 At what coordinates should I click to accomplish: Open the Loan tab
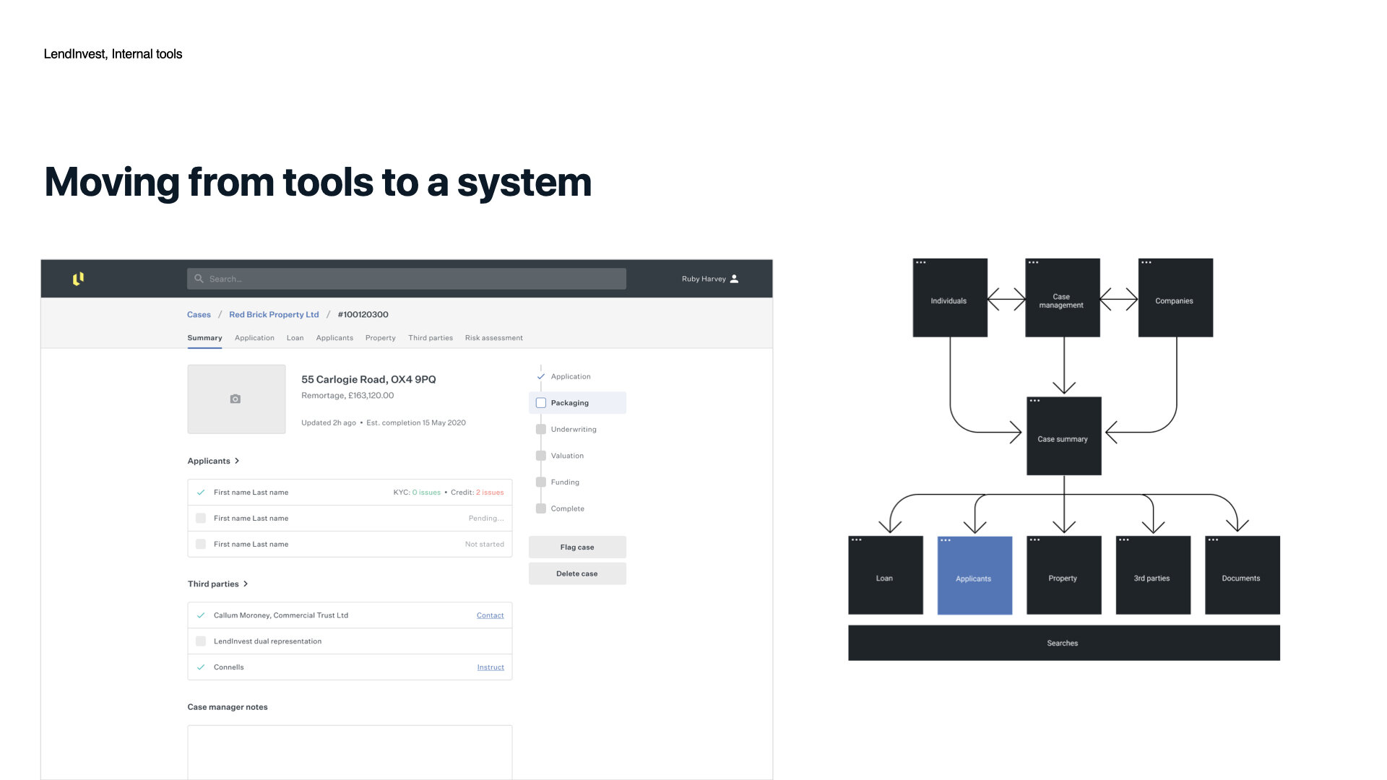pos(295,337)
